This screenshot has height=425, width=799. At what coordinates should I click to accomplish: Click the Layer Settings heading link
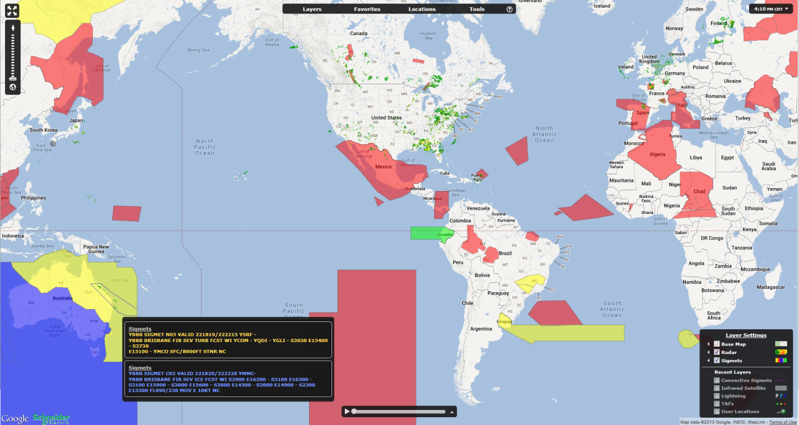click(x=746, y=335)
